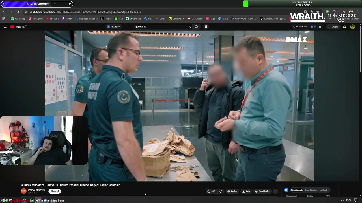
Task: Go to YouTube Premium home logo
Action: (18, 27)
